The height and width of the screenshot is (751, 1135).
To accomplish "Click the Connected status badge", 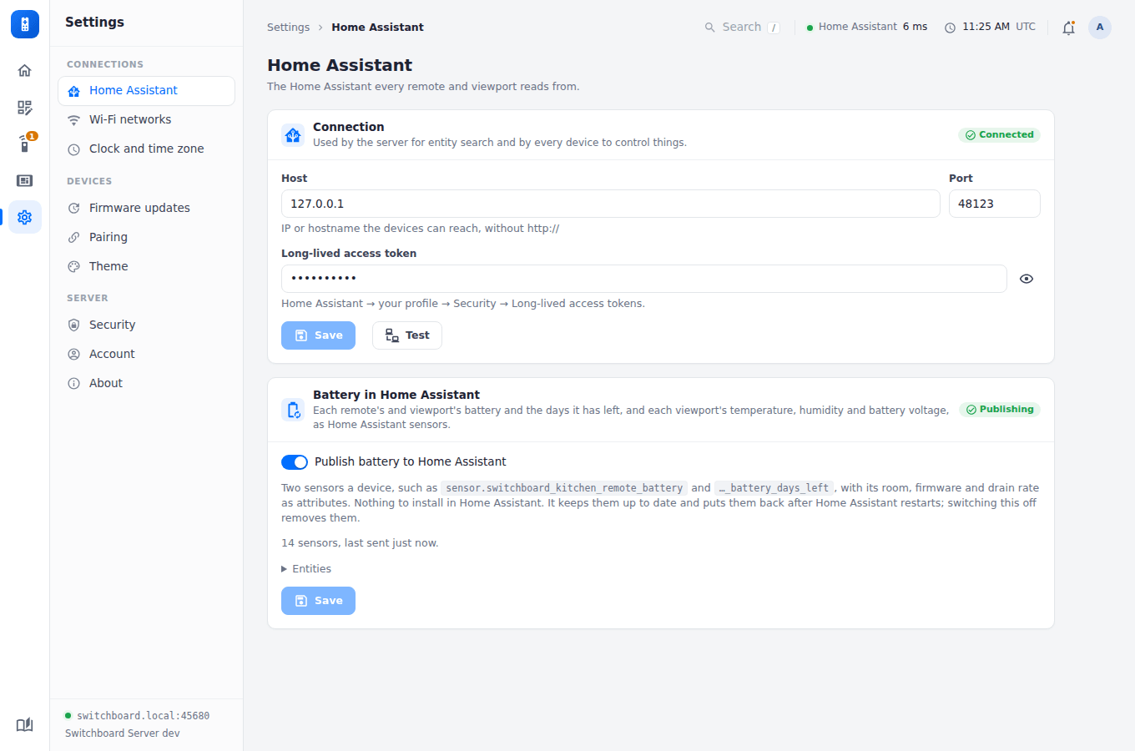I will 999,135.
